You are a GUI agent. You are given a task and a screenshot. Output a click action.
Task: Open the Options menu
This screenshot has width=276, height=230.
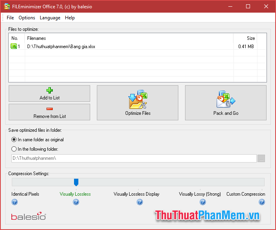[27, 18]
